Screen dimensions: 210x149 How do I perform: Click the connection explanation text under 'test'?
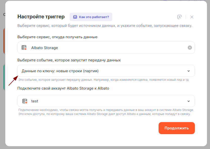click(x=106, y=112)
